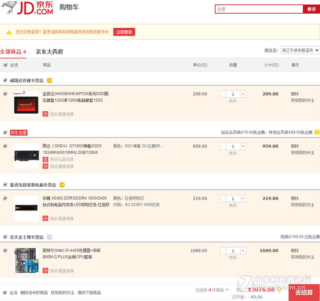Open the 英特尔(Intel) i5-4460处理器 product title
The image size is (320, 301).
tap(72, 254)
